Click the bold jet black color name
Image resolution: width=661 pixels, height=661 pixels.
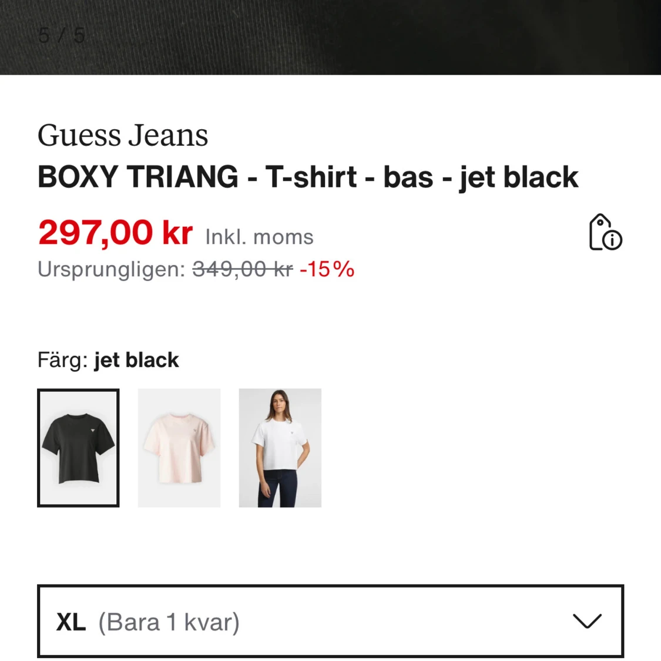click(136, 360)
